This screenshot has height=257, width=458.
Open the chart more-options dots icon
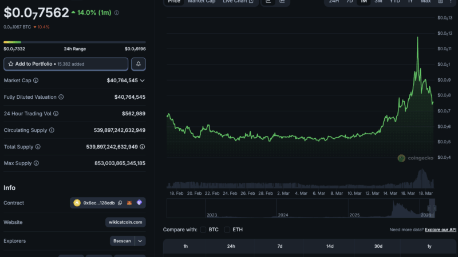(451, 2)
